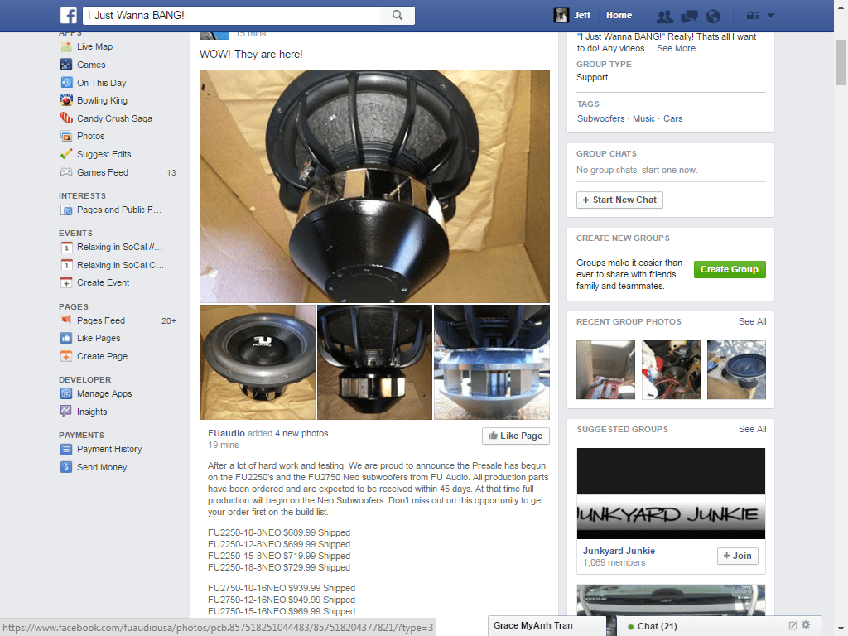Click the Candy Crush Saga icon

pos(66,118)
